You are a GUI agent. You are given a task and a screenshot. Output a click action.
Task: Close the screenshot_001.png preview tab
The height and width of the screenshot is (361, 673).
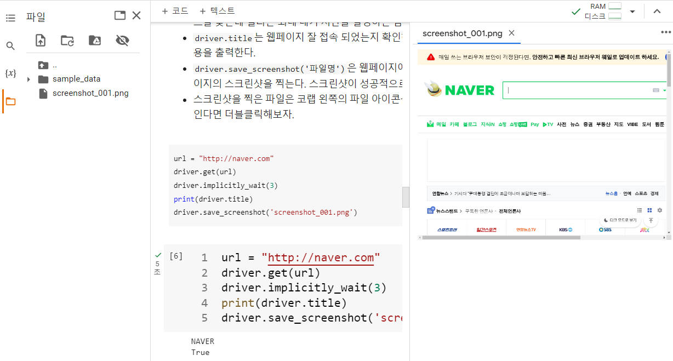(x=511, y=33)
